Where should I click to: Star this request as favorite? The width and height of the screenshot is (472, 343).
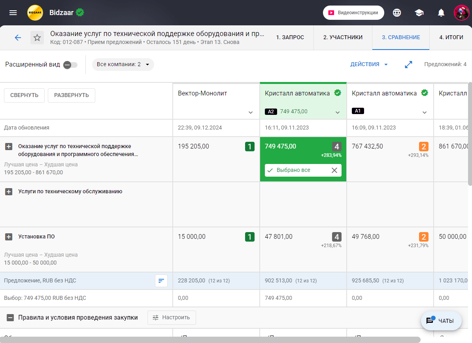pos(37,38)
